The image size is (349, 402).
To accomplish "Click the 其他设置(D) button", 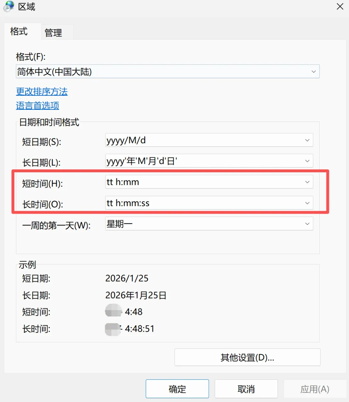I will pos(247,357).
